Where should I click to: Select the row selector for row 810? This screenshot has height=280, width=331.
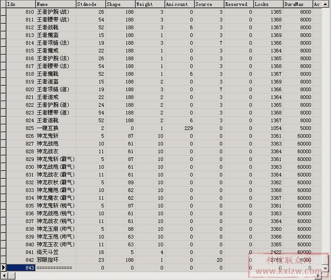click(3, 12)
